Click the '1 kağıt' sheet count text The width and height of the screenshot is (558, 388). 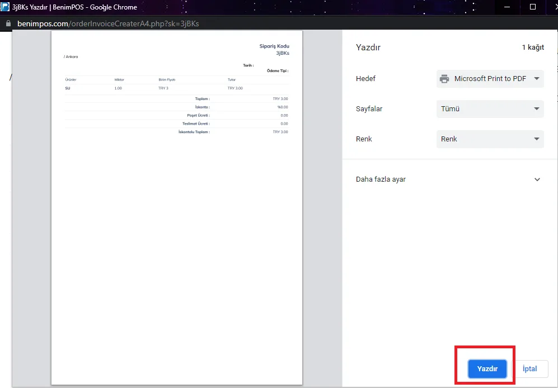tap(533, 48)
